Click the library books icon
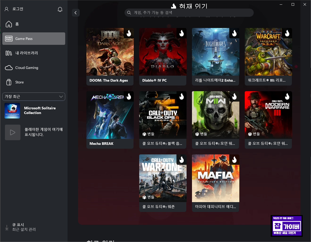311x242 pixels. [x=9, y=53]
